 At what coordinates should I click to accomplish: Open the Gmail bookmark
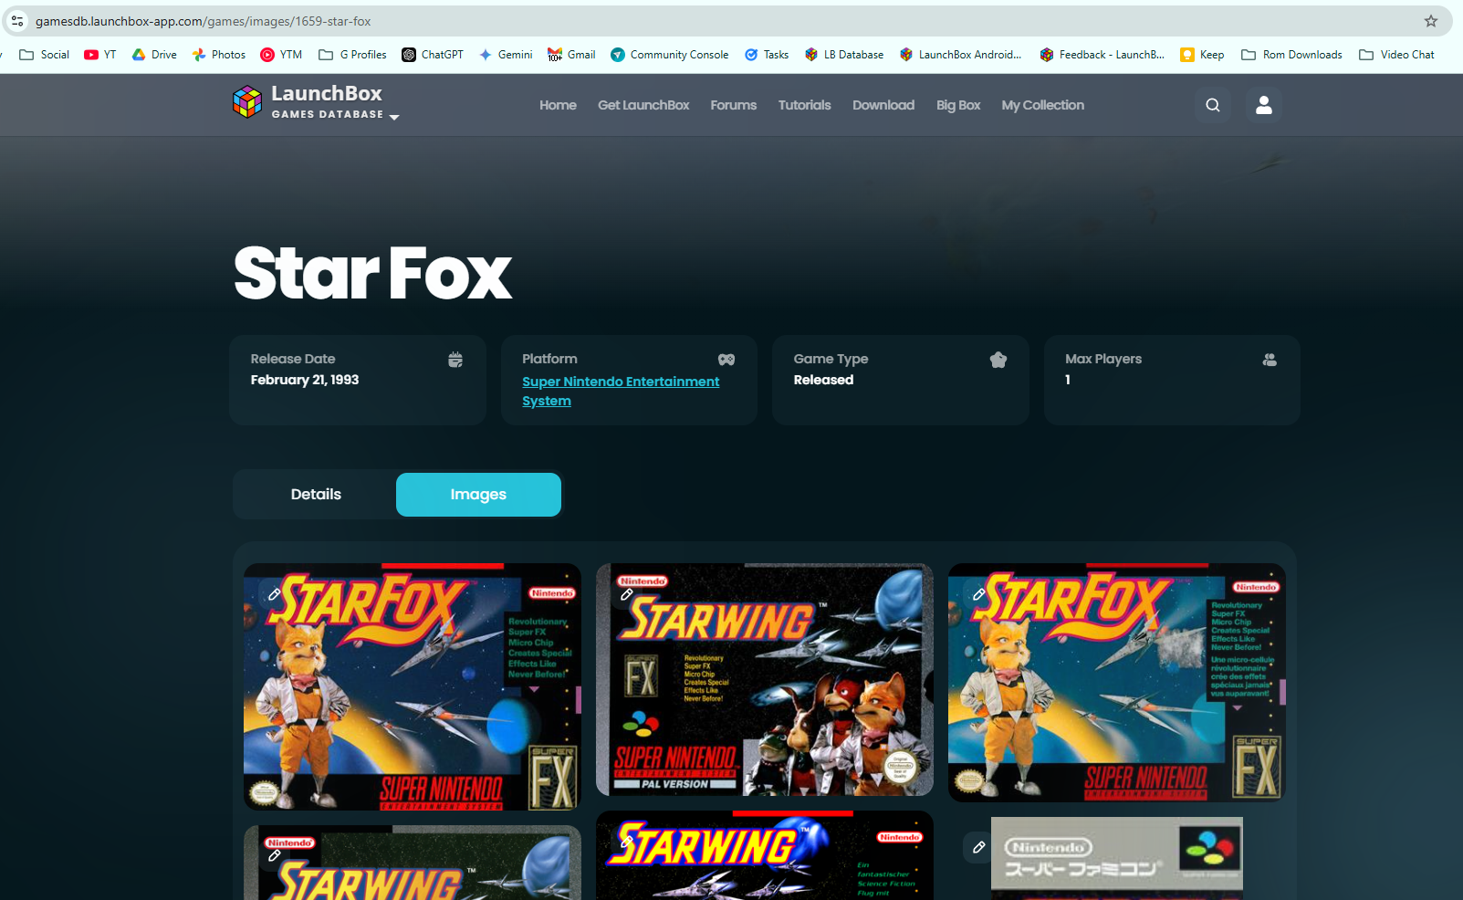click(571, 55)
